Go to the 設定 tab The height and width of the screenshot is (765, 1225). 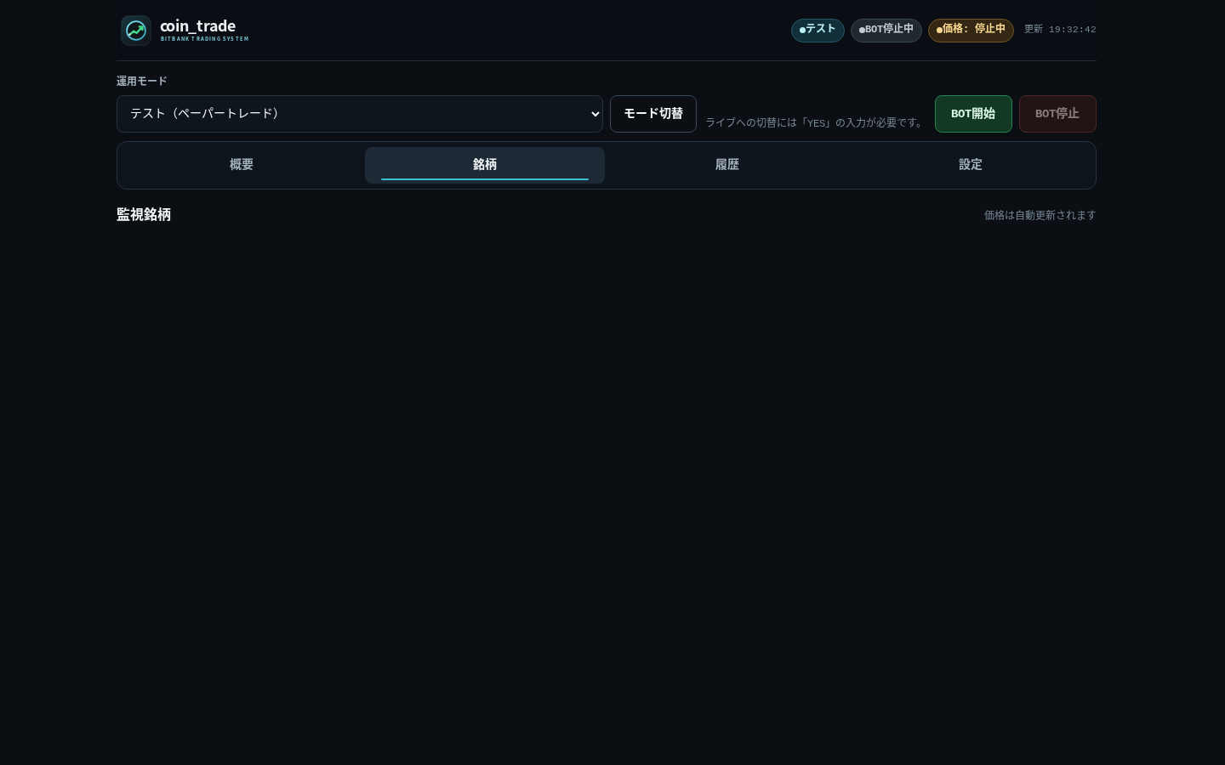[971, 165]
